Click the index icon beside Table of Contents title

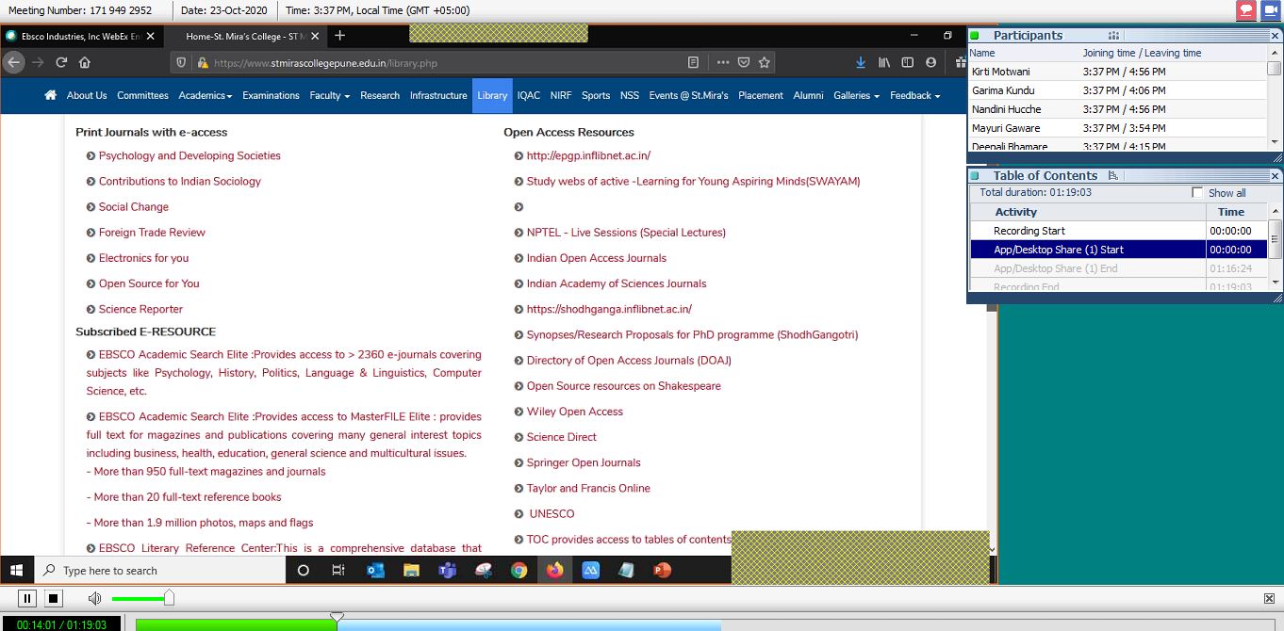click(x=1113, y=175)
